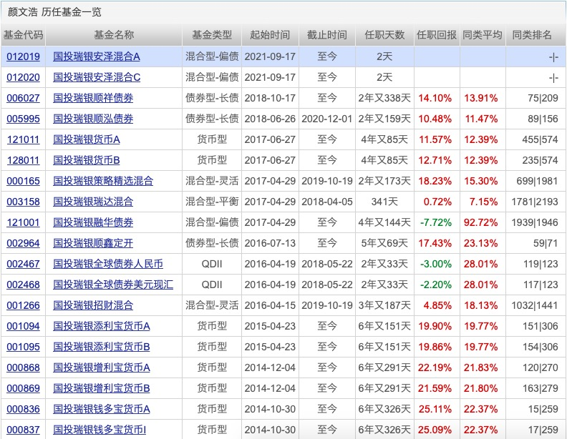Select end date 2020-12-01
567x439 pixels.
(x=327, y=119)
